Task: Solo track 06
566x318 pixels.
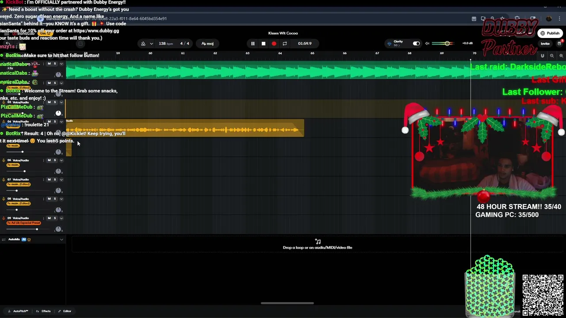Action: pos(55,160)
